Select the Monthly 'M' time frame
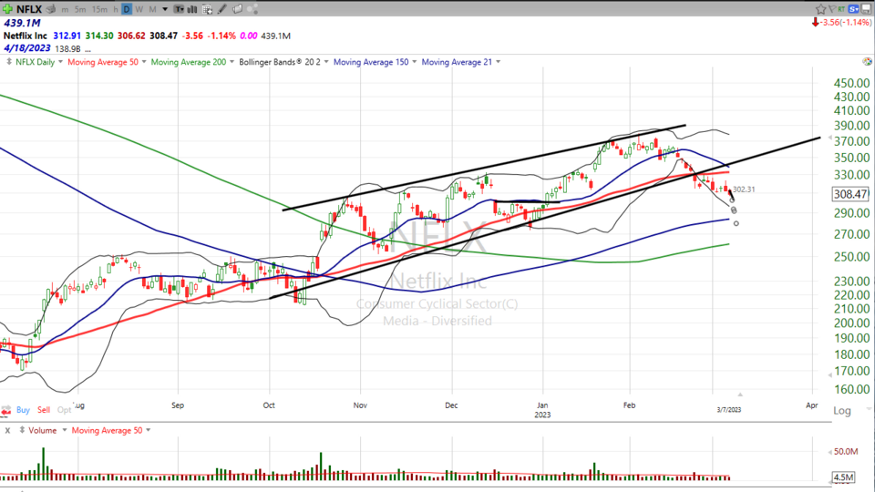 pos(152,9)
